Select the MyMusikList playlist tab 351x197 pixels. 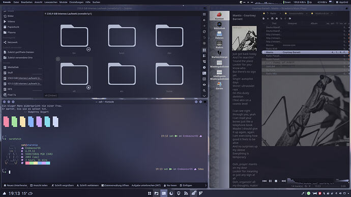click(322, 13)
